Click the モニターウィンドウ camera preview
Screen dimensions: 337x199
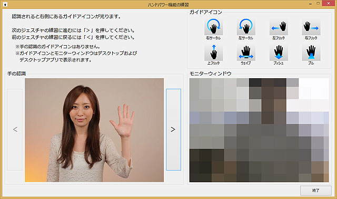(x=259, y=130)
